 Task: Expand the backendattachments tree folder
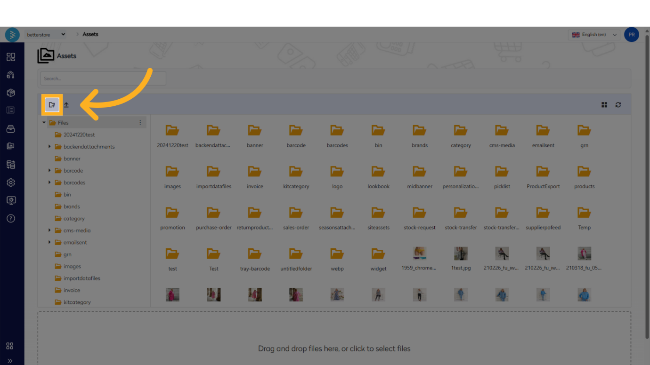(49, 147)
